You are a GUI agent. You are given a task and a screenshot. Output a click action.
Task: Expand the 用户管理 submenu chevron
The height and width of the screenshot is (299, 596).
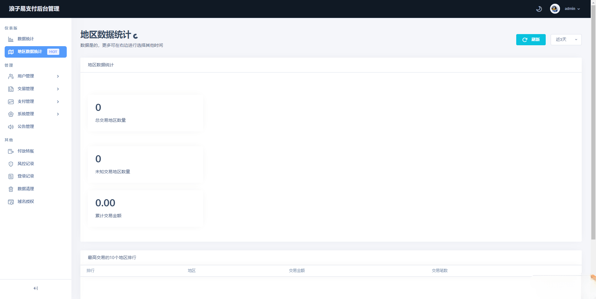click(58, 76)
